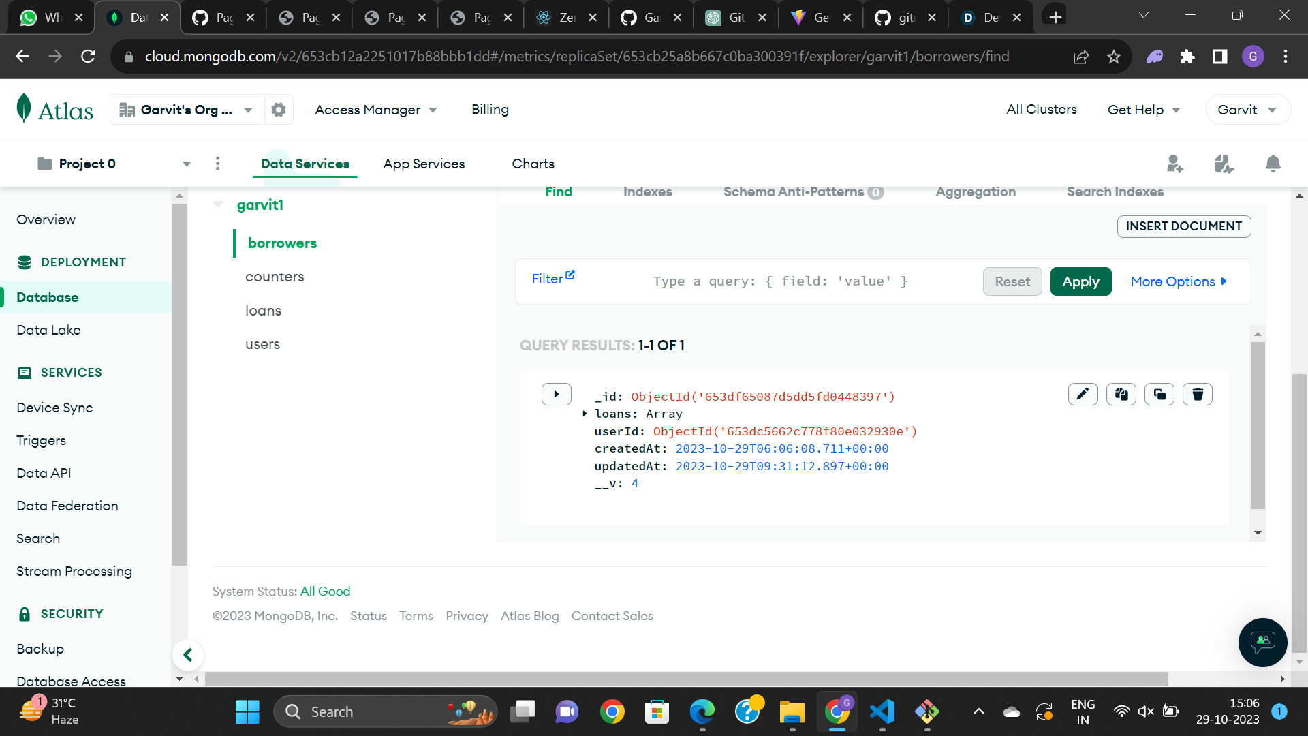Open the support chat bubble icon

(1262, 642)
